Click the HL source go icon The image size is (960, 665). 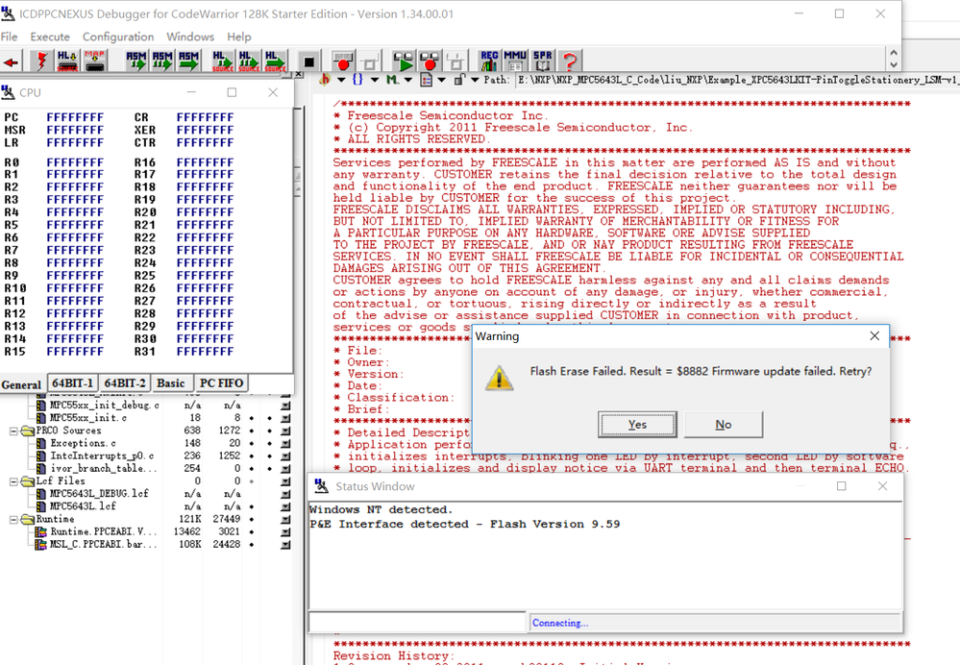coord(275,62)
